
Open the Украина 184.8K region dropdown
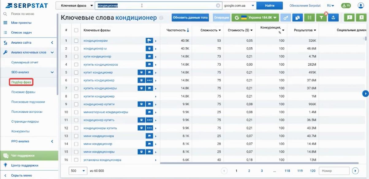[x=255, y=18]
